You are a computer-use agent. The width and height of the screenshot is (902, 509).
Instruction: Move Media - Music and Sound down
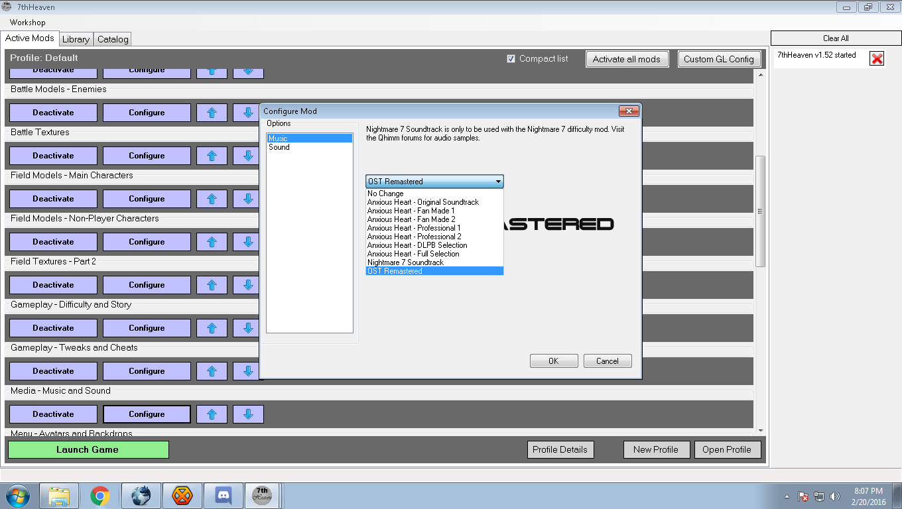249,414
